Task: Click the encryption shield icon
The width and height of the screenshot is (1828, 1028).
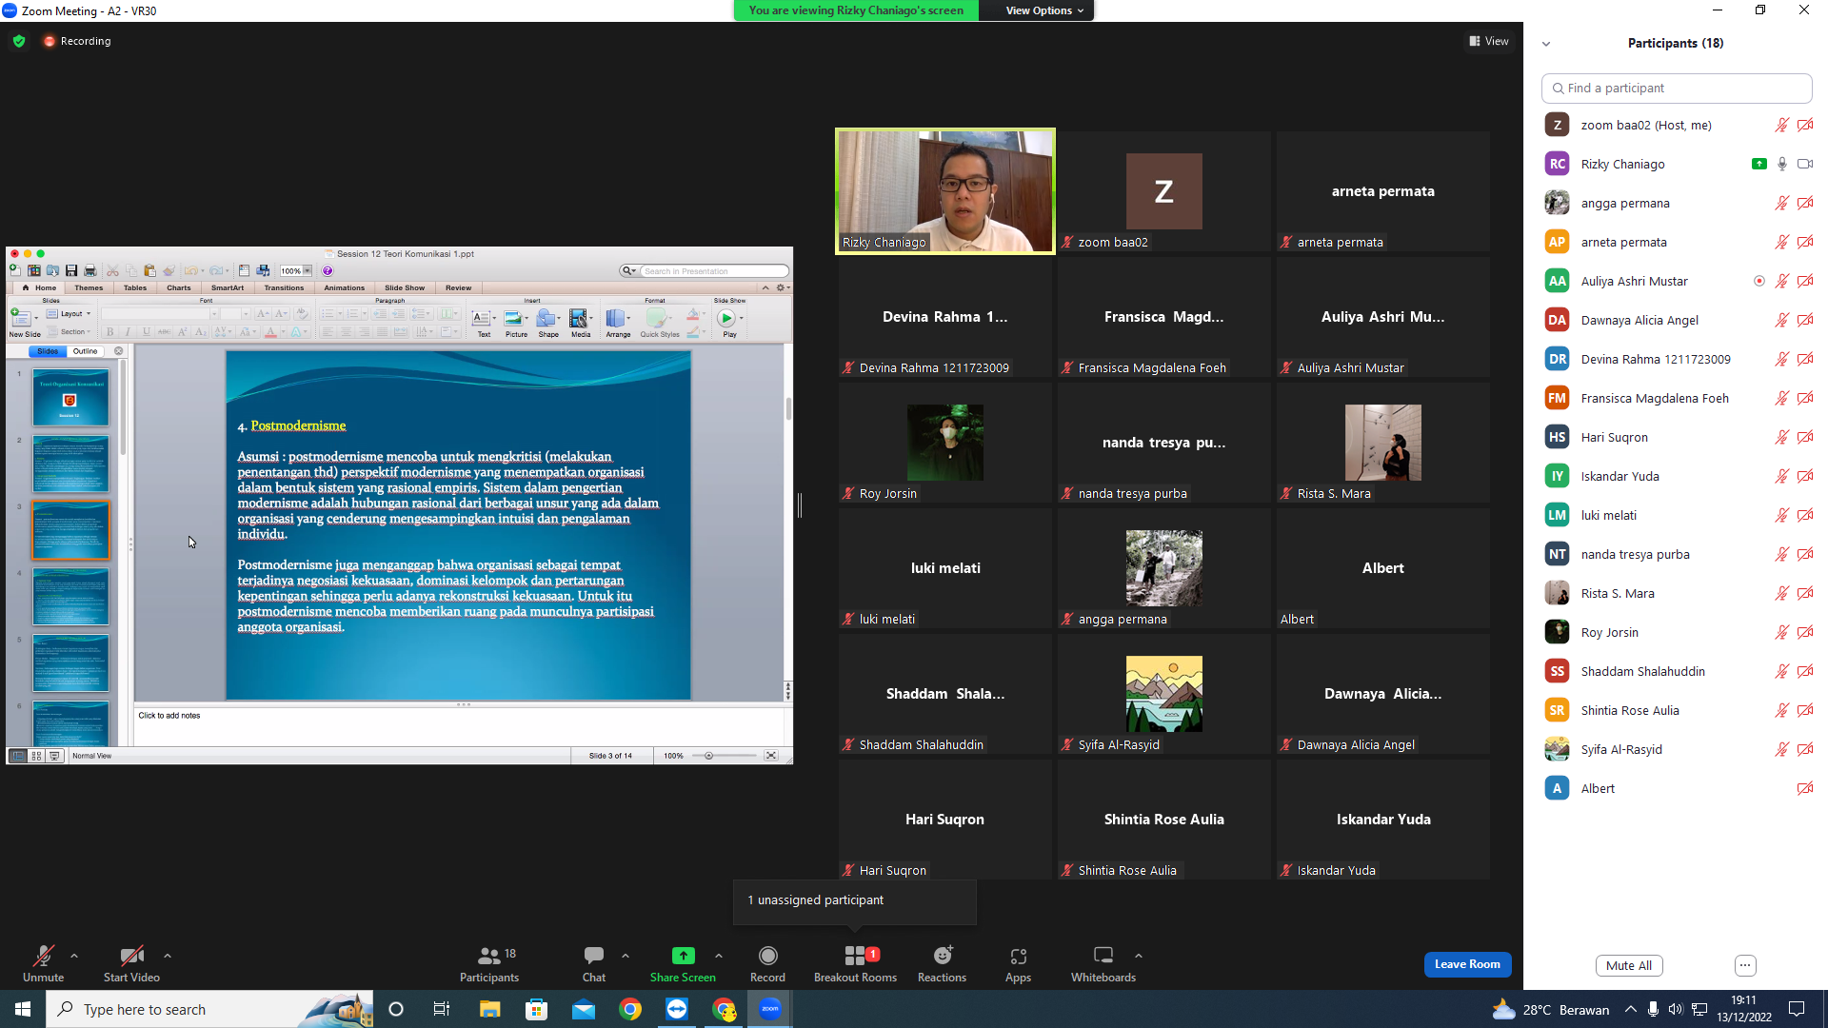Action: [19, 41]
